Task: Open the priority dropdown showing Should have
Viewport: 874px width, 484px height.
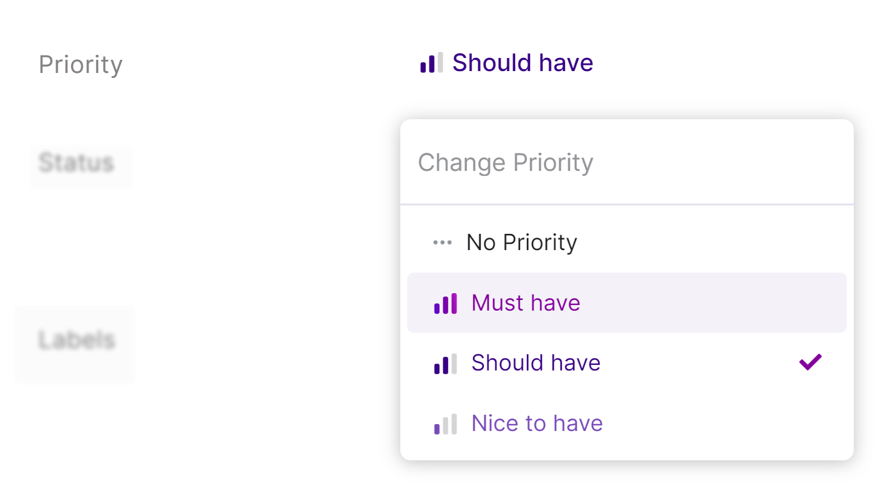Action: tap(506, 62)
